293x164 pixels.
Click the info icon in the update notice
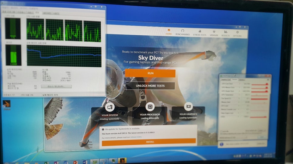click(103, 129)
